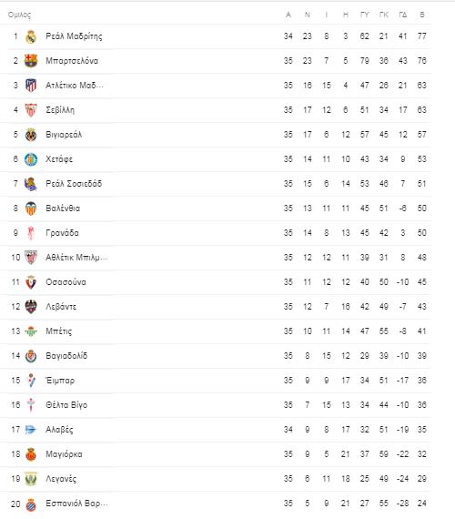The height and width of the screenshot is (519, 455).
Task: Click the Barcelona club crest
Action: [x=31, y=61]
